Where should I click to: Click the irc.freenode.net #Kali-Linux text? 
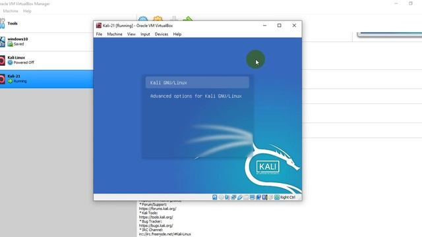[x=165, y=234]
